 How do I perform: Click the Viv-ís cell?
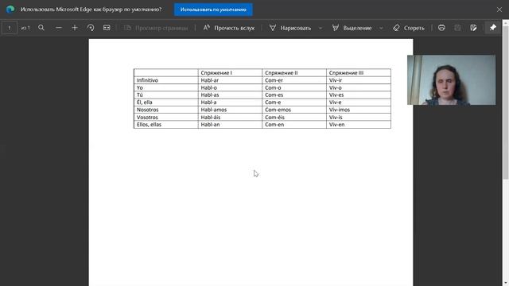[x=359, y=117]
